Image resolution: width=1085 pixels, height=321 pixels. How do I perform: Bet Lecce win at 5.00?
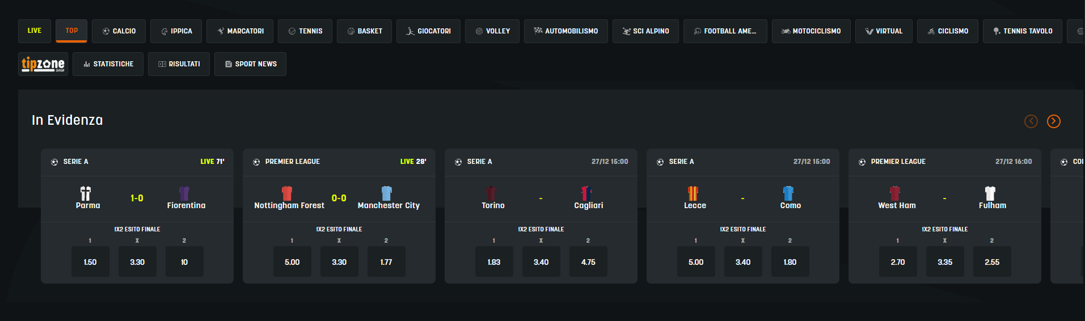click(x=696, y=261)
